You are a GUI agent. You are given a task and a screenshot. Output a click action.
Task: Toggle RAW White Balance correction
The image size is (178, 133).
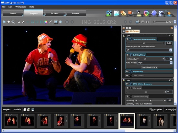coord(130,84)
